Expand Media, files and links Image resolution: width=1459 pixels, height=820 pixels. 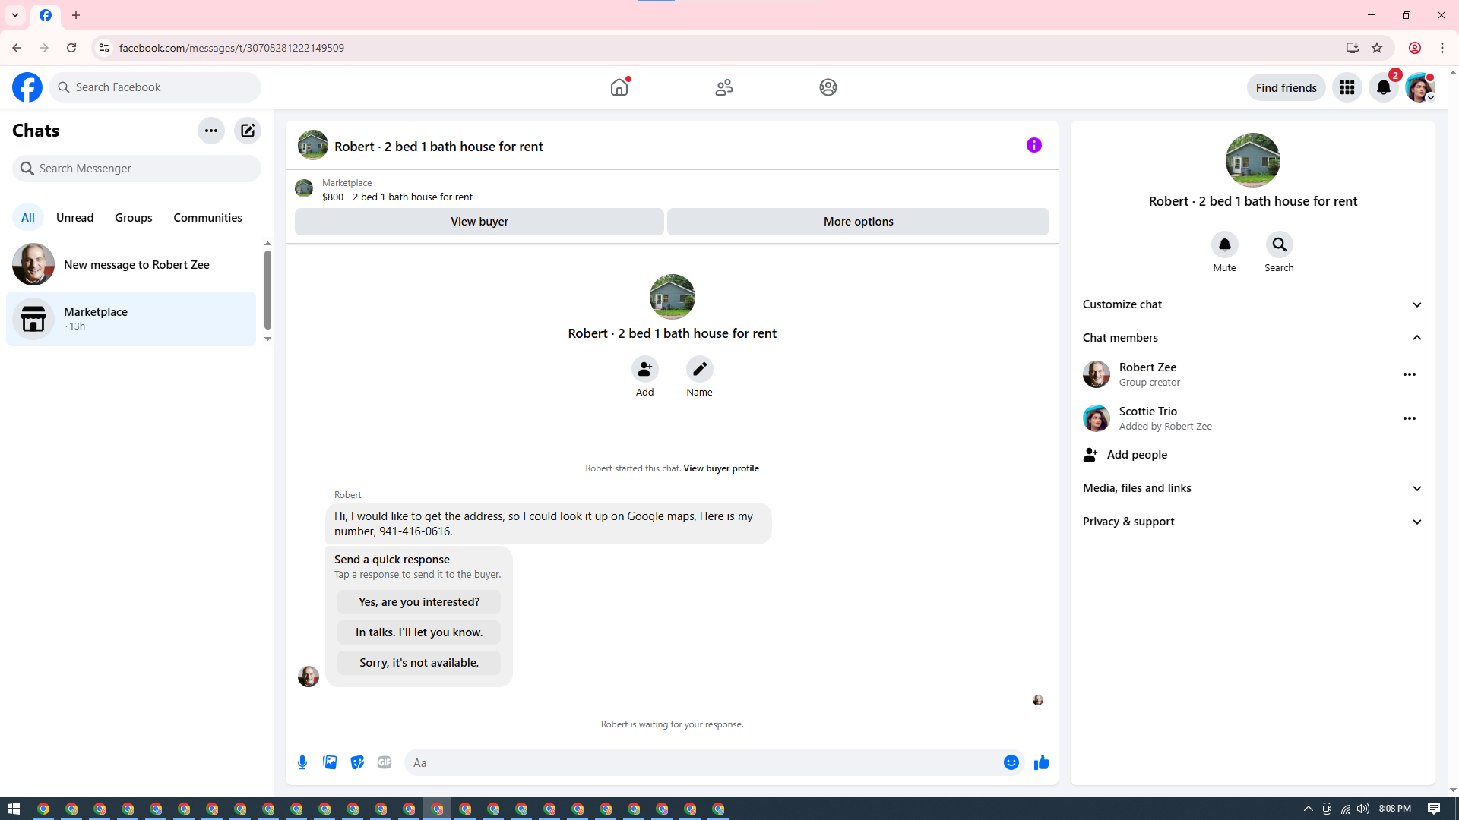coord(1252,488)
